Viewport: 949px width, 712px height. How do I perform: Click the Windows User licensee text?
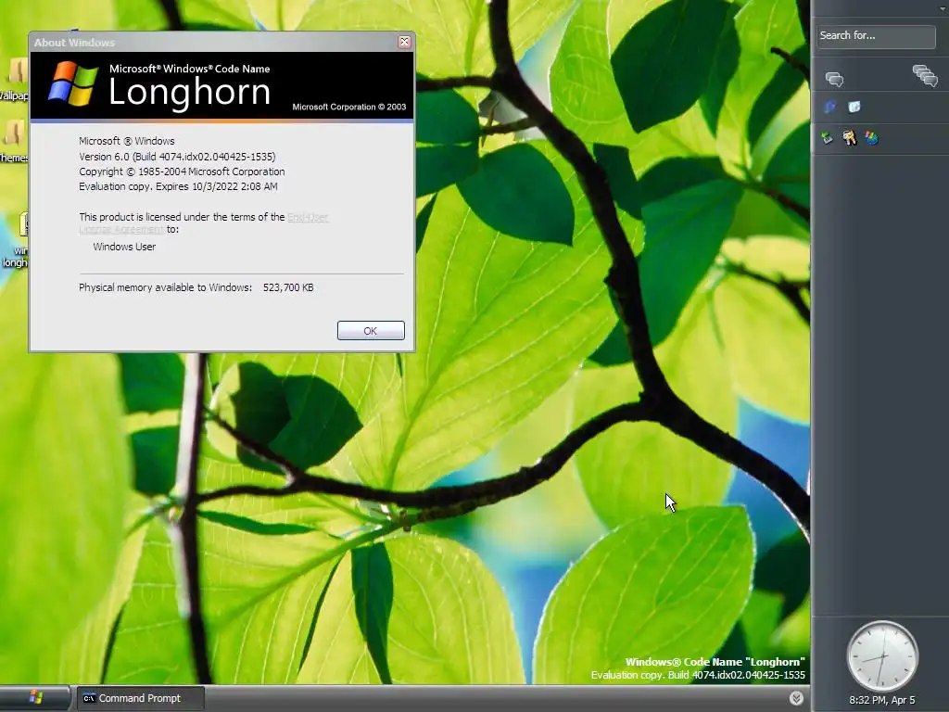124,247
